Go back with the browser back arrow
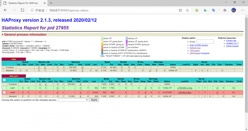Image resolution: width=248 pixels, height=131 pixels. click(5, 10)
